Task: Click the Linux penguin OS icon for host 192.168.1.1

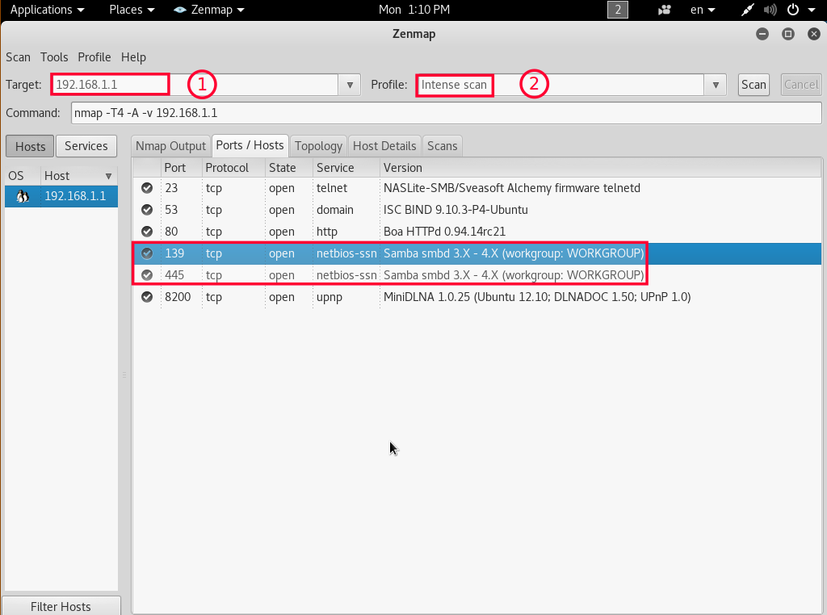Action: coord(23,196)
